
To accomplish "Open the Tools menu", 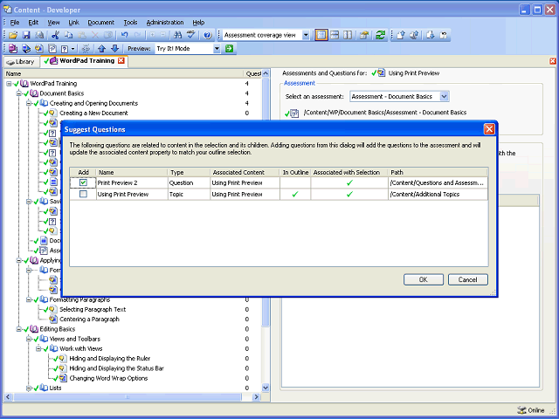I will pyautogui.click(x=130, y=22).
